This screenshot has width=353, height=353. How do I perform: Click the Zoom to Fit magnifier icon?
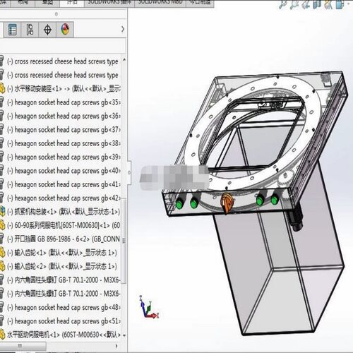(282, 5)
